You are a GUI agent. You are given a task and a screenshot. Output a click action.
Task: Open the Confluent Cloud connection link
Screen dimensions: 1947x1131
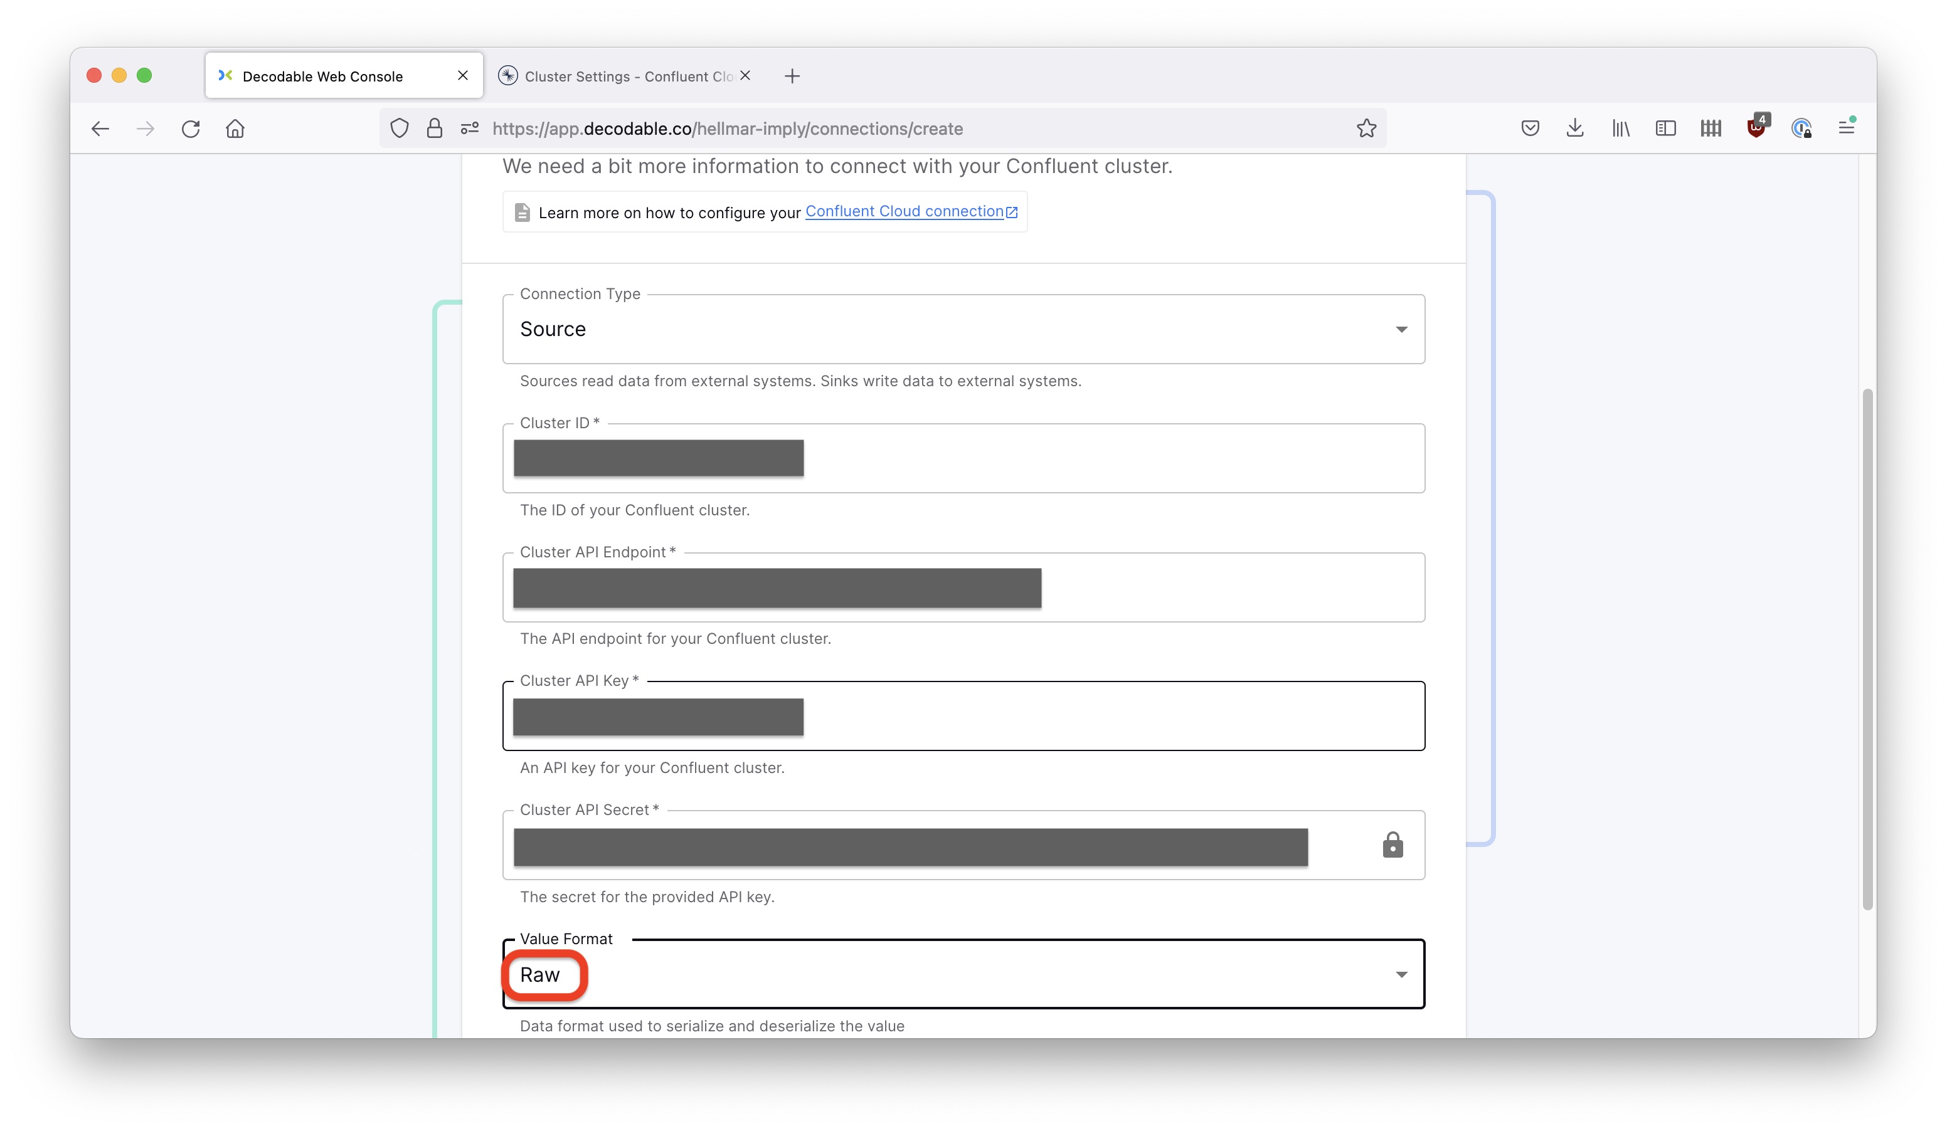point(905,211)
